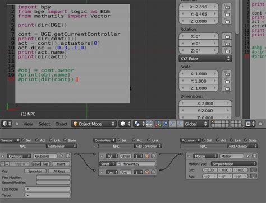Screen dimensions: 266x203
Task: Lock the Scale Z value
Action: pyautogui.click(x=227, y=88)
